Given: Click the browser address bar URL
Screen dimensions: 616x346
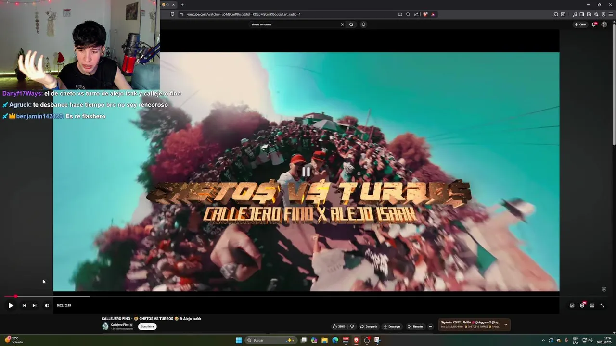Looking at the screenshot, I should (x=244, y=14).
